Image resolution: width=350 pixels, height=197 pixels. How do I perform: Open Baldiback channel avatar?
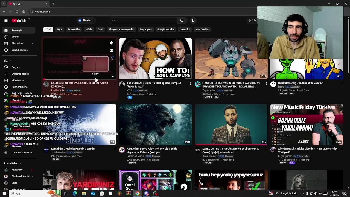click(46, 84)
